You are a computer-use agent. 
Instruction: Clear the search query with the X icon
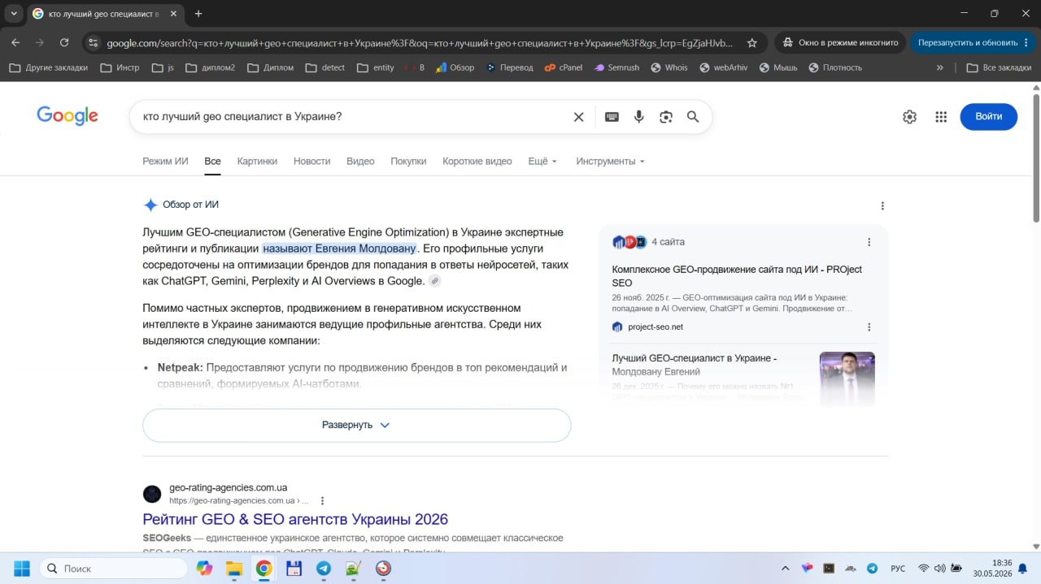pyautogui.click(x=578, y=117)
